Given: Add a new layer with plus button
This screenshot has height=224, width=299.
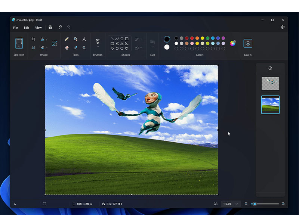Looking at the screenshot, I should (270, 68).
